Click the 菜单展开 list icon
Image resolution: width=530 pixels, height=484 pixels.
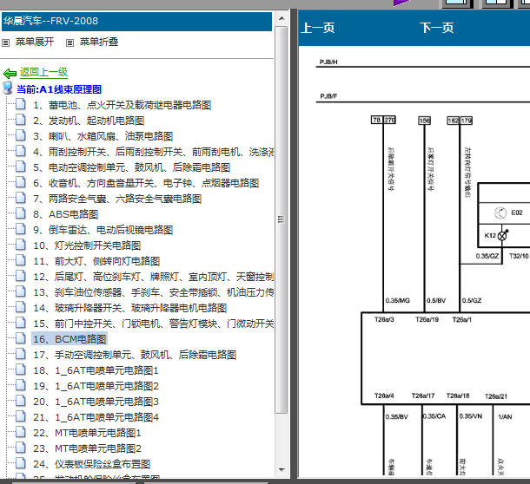pyautogui.click(x=7, y=42)
